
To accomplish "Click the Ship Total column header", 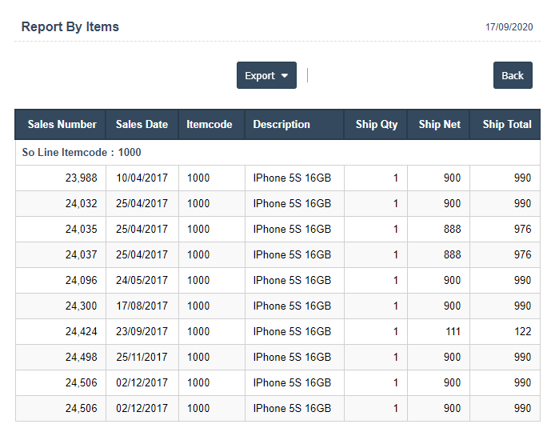I will click(506, 124).
